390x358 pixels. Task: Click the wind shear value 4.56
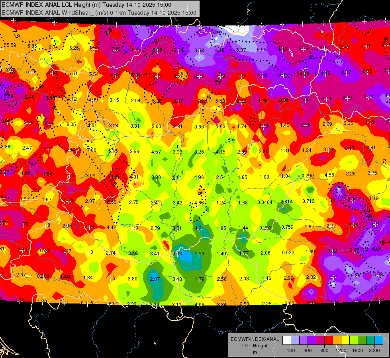(329, 175)
